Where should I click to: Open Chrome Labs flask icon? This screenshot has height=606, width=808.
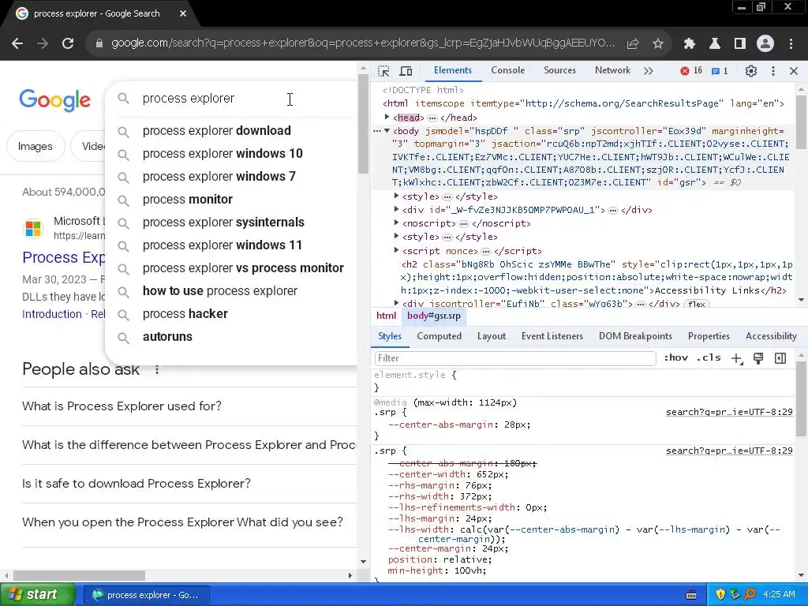(715, 44)
